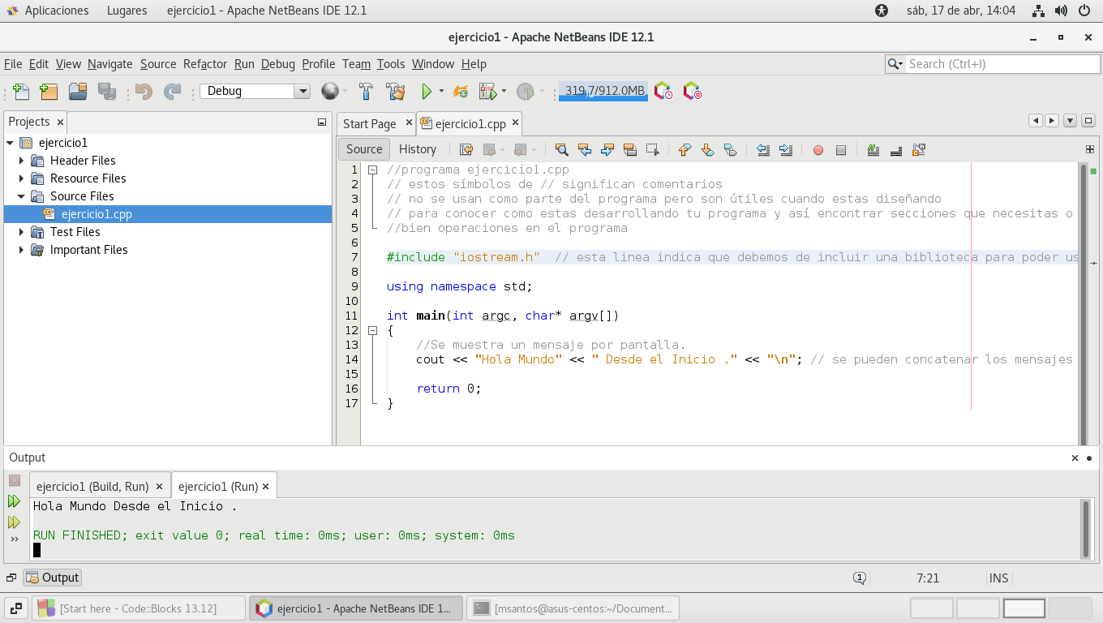Start macro recording with red circle icon
1103x623 pixels.
818,150
